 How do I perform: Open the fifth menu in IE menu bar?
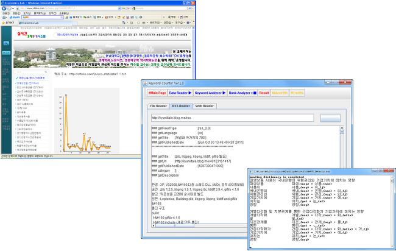tap(52, 13)
